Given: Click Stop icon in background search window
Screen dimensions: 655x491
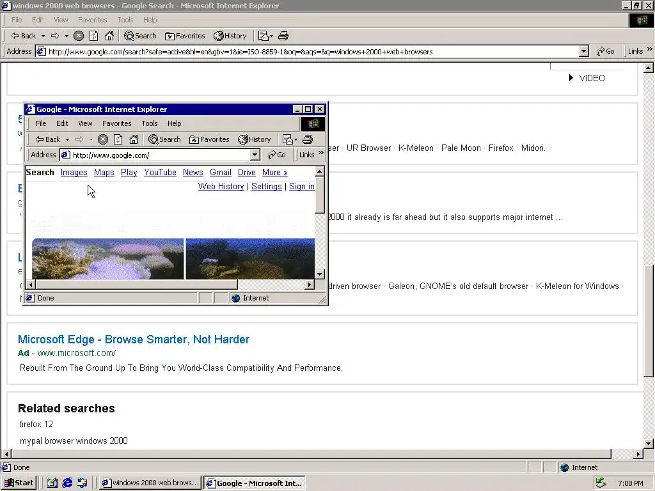Looking at the screenshot, I should [79, 36].
